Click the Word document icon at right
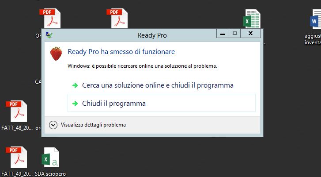This screenshot has height=177, width=321. [315, 19]
